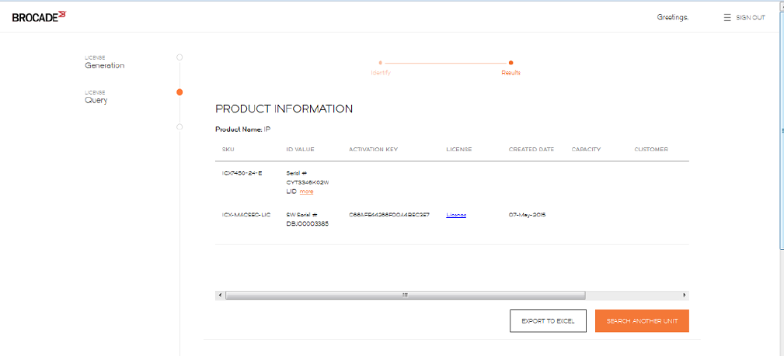Select serial number CYT3346K02W

[308, 182]
